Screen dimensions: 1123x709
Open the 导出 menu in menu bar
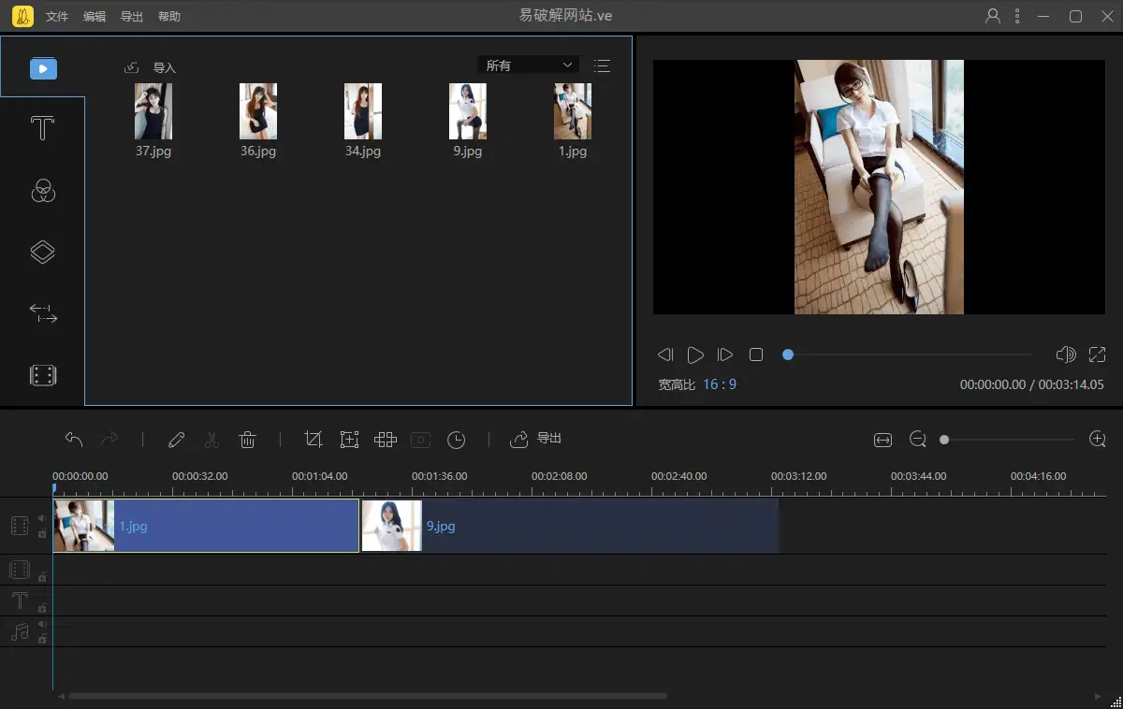[132, 17]
